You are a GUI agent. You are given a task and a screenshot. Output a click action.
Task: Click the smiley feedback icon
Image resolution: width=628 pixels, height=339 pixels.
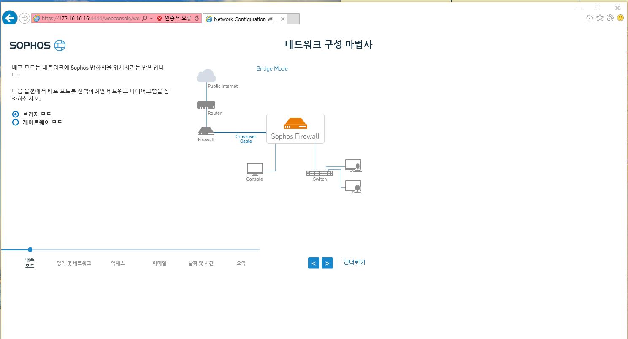coord(620,18)
